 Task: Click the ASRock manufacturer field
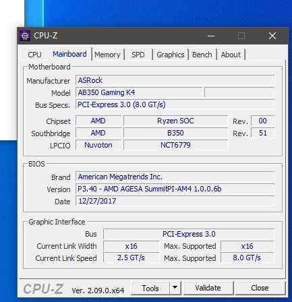click(x=175, y=80)
